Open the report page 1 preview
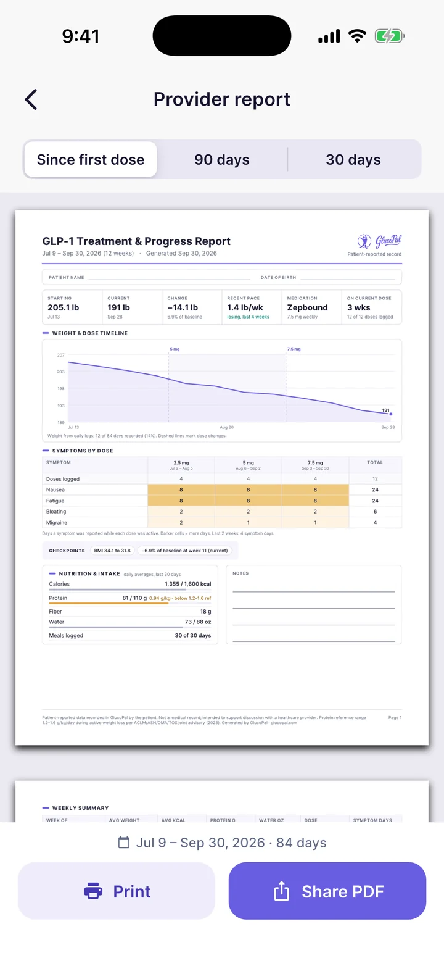Screen dimensions: 444x966 point(222,478)
